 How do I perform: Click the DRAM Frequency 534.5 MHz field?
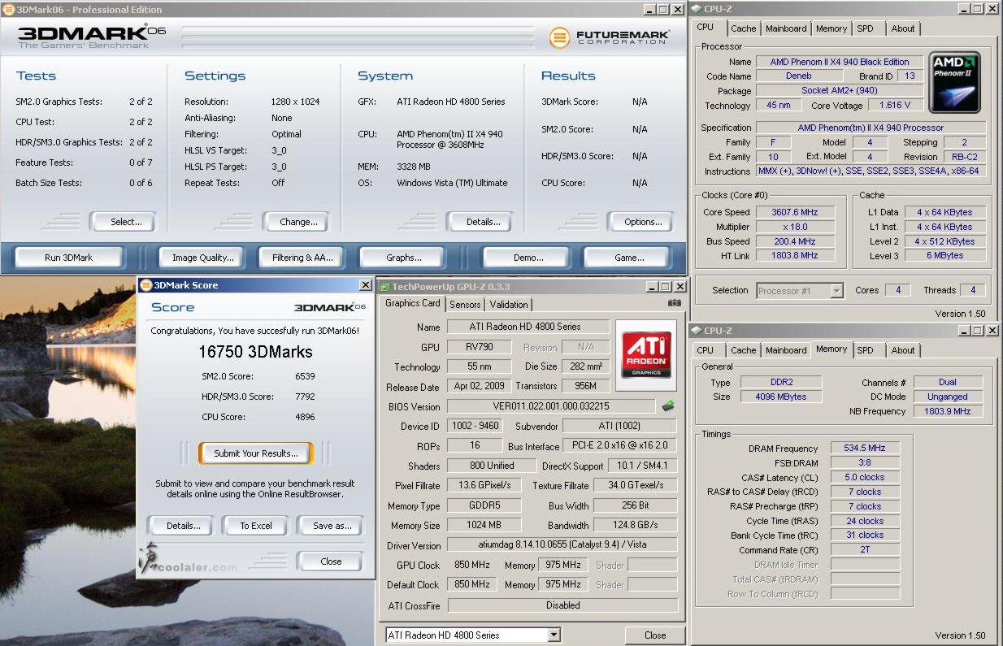click(x=865, y=448)
